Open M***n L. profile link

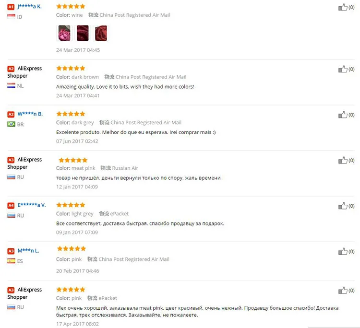(28, 251)
